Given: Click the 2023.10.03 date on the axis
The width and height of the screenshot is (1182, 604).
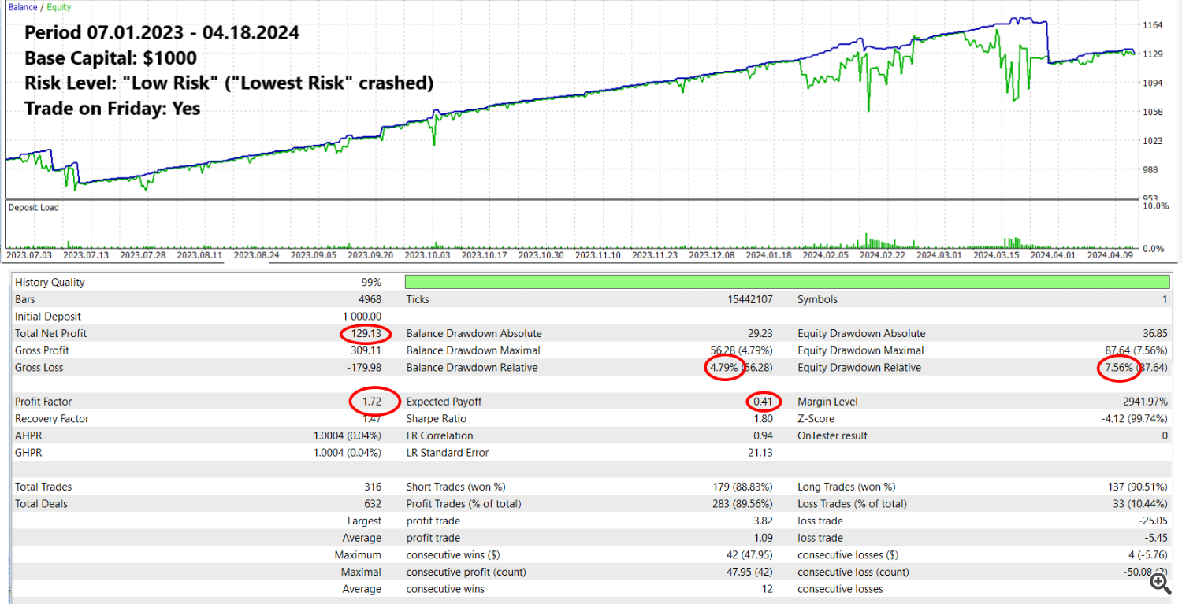Looking at the screenshot, I should click(429, 255).
